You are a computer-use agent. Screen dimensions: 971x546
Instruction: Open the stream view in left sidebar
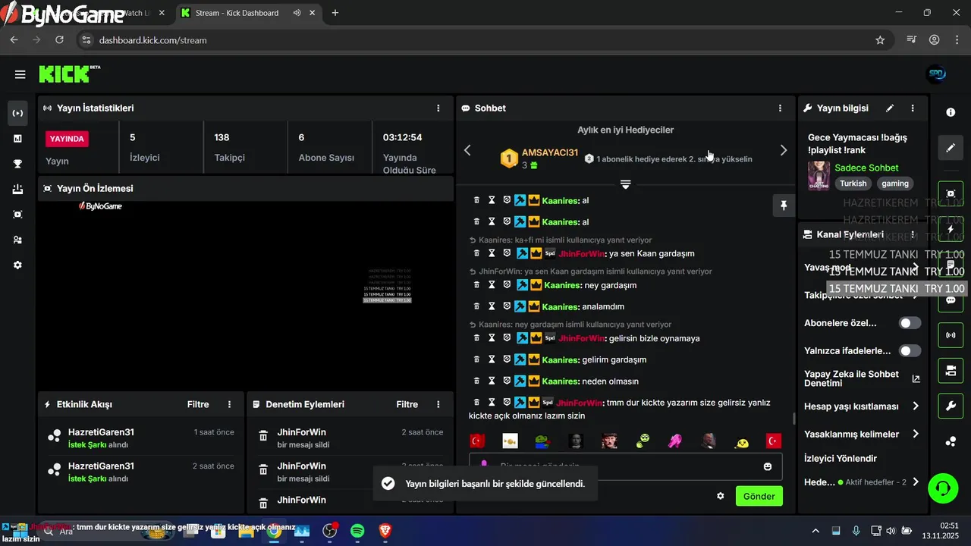17,113
